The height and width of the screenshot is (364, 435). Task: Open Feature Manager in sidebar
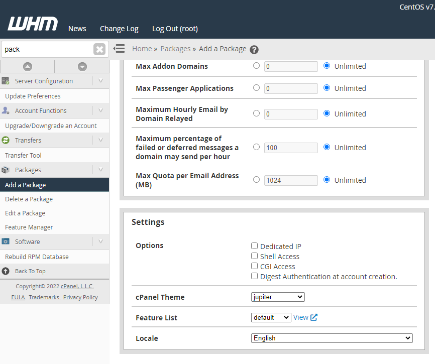click(x=29, y=227)
